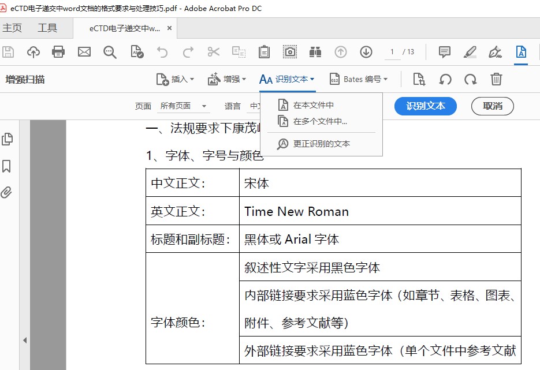This screenshot has height=370, width=540.
Task: Open the Bates 编号 dropdown
Action: (358, 79)
